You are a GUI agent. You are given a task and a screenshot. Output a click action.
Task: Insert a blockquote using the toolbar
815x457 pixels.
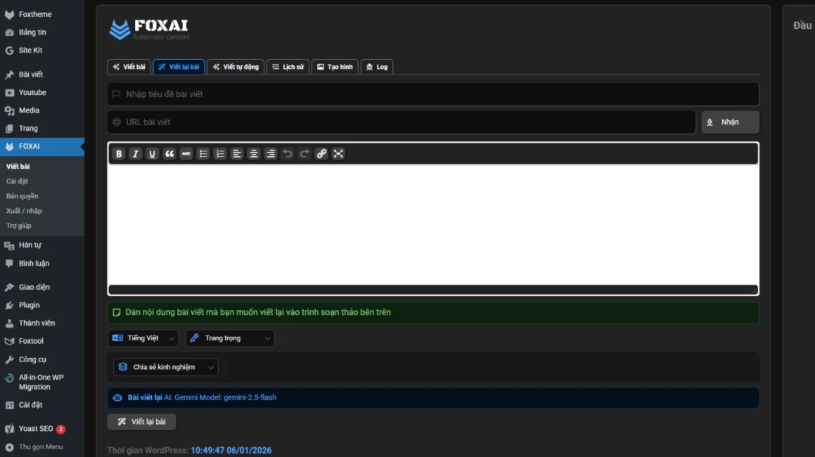169,153
